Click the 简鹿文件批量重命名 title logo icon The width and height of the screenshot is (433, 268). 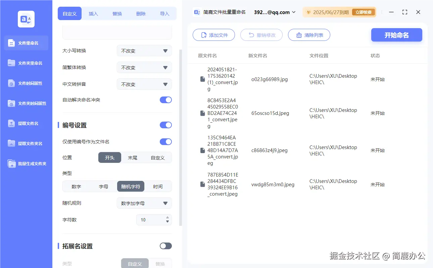coord(197,12)
